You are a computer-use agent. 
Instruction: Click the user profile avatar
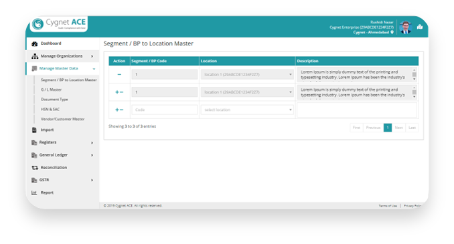406,27
